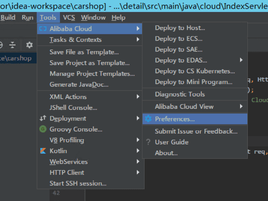Expand the V8 Profiling submenu arrow

[138, 140]
